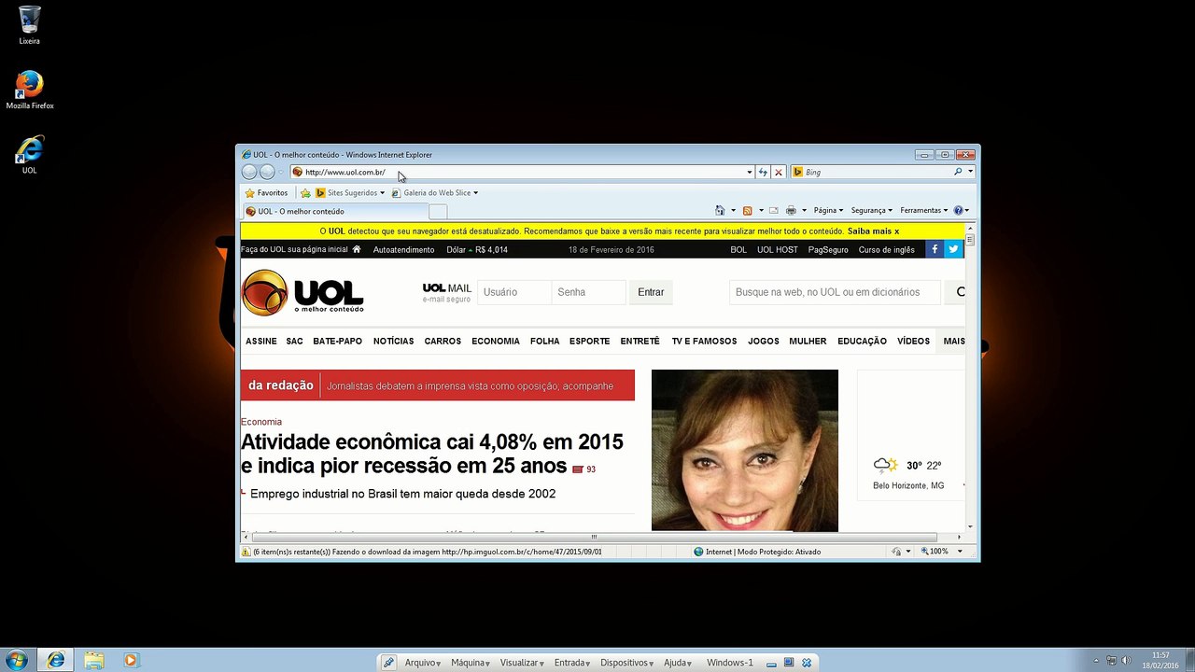The height and width of the screenshot is (672, 1195).
Task: Open the Dispositivos menu in VM toolbar
Action: pyautogui.click(x=626, y=663)
